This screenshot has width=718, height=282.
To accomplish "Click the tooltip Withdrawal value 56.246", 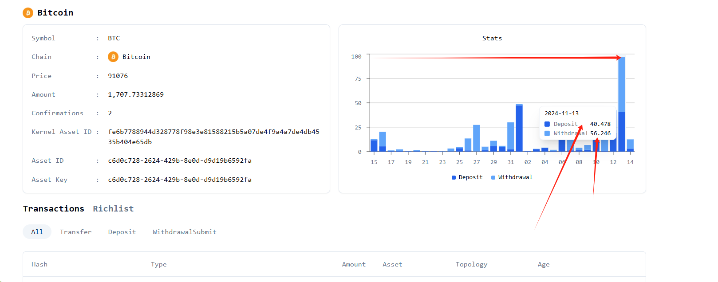I will 600,133.
